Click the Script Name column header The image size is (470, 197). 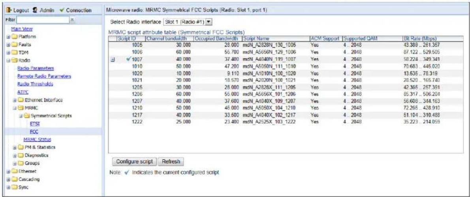click(276, 39)
